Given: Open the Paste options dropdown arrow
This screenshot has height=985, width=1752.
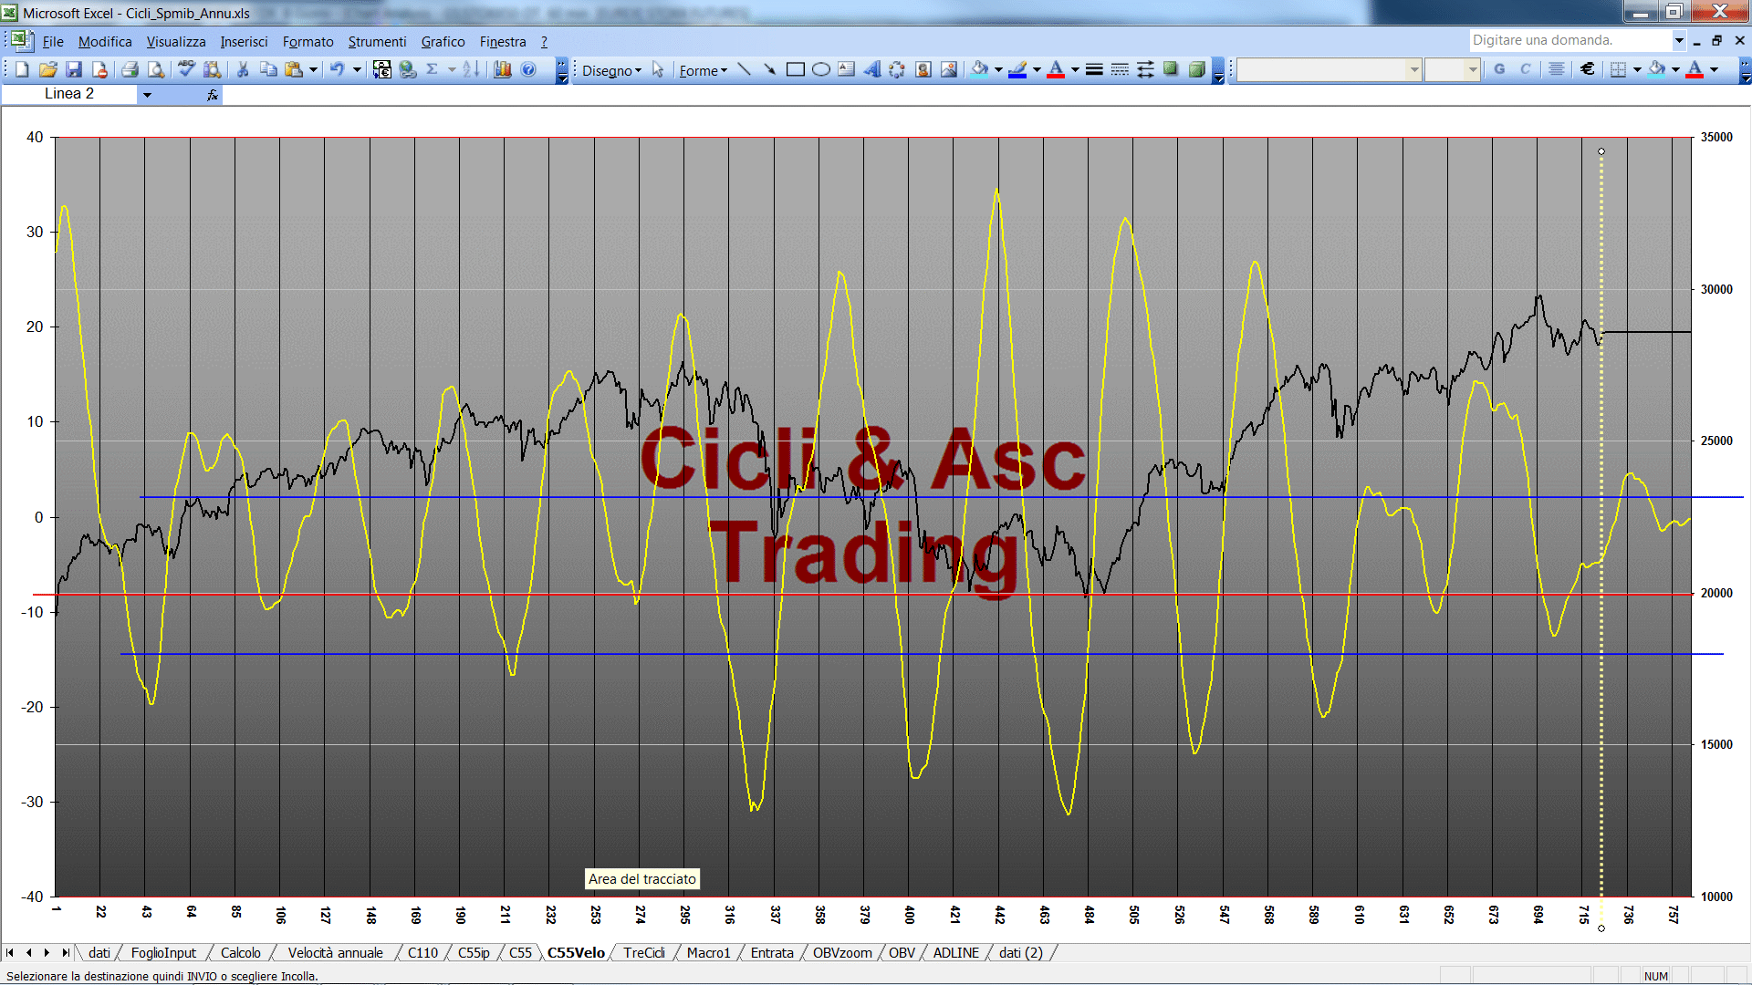Looking at the screenshot, I should [x=313, y=69].
